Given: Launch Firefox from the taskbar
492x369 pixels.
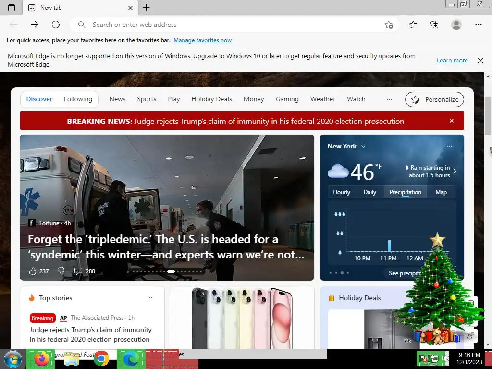Looking at the screenshot, I should (x=41, y=358).
